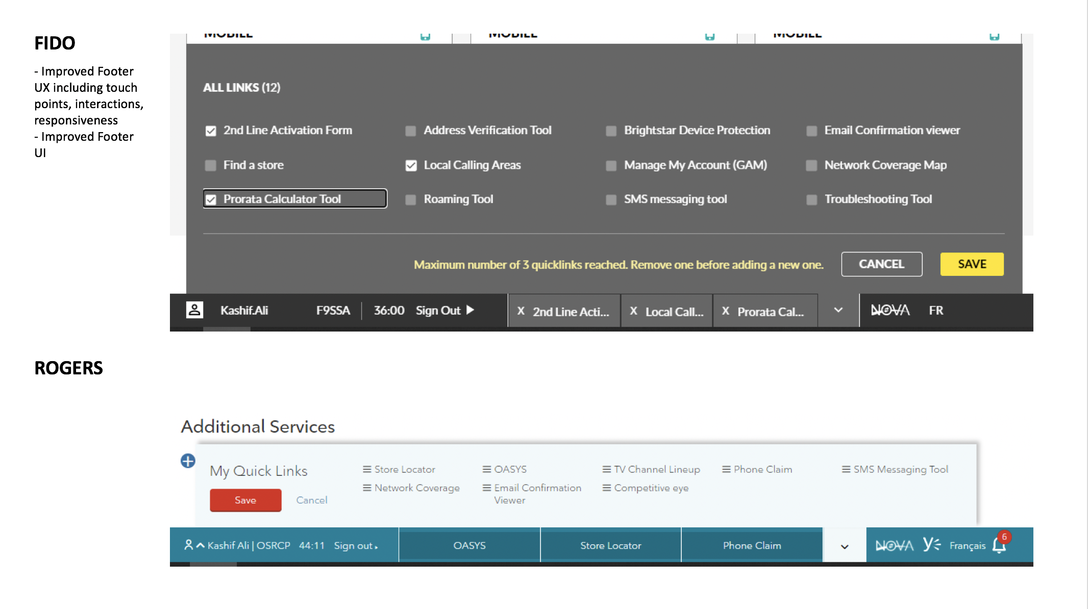Click the Rogers footer user icon
The image size is (1088, 609).
[188, 545]
